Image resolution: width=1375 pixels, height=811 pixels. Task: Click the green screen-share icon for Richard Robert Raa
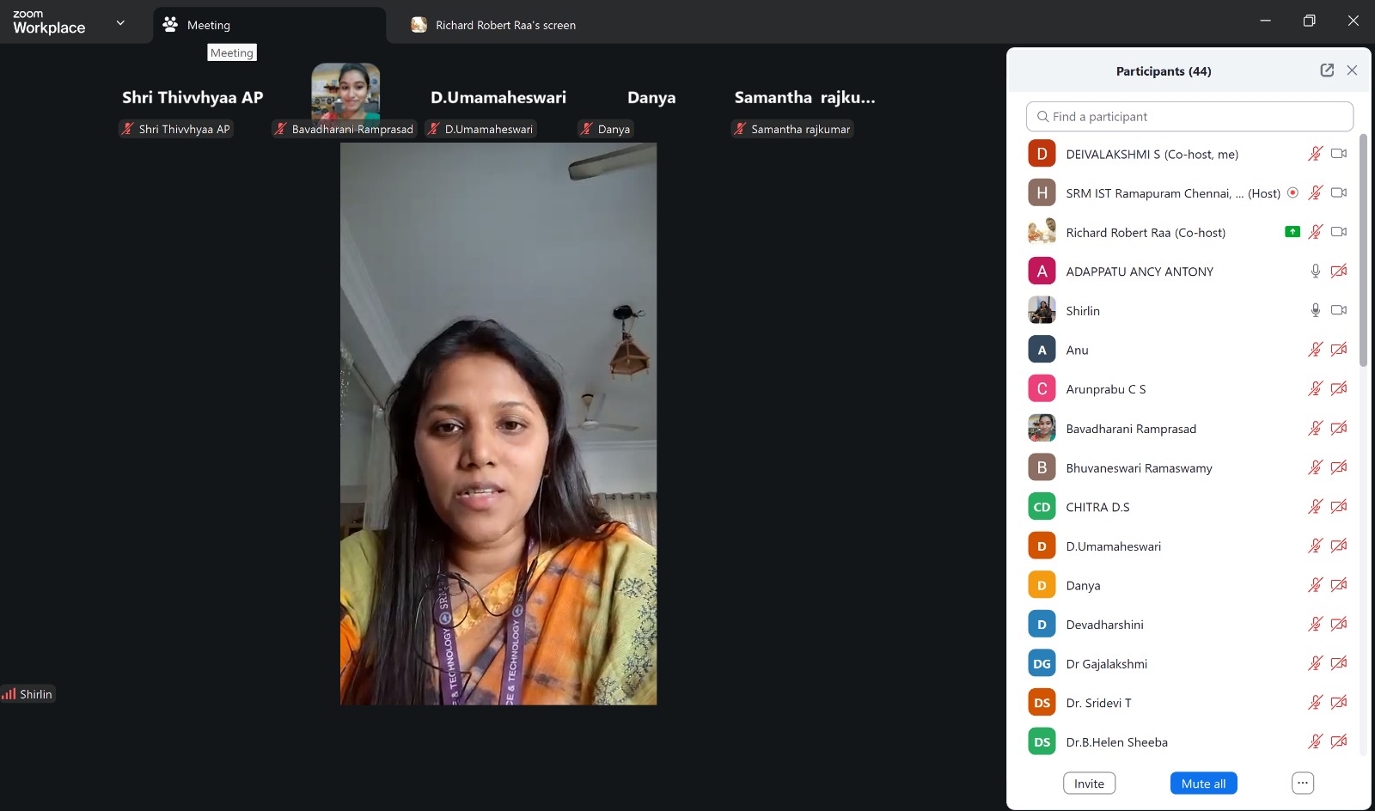click(x=1292, y=232)
